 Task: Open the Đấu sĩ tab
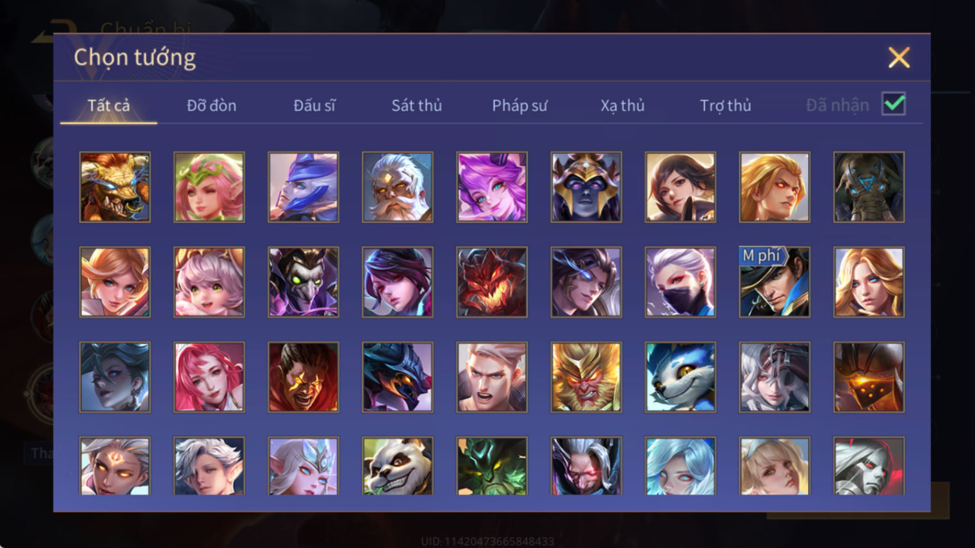click(314, 106)
